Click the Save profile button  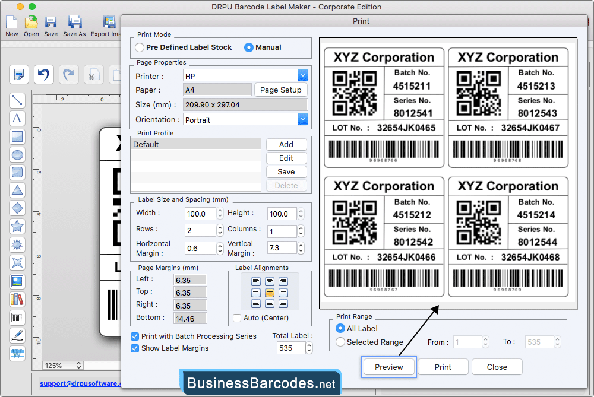point(286,171)
